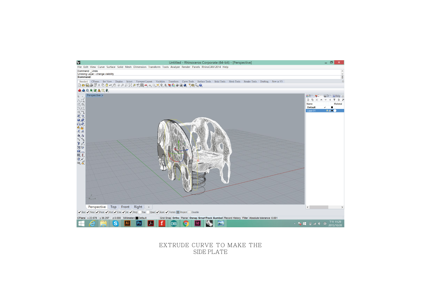Create a new layer in the Layers panel
Image resolution: width=421 pixels, height=299 pixels.
coord(308,100)
